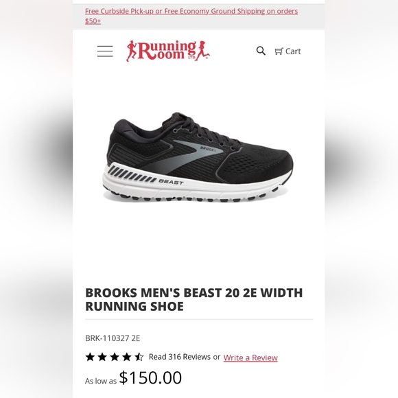Click the first rating star
The height and width of the screenshot is (398, 398).
pos(90,357)
